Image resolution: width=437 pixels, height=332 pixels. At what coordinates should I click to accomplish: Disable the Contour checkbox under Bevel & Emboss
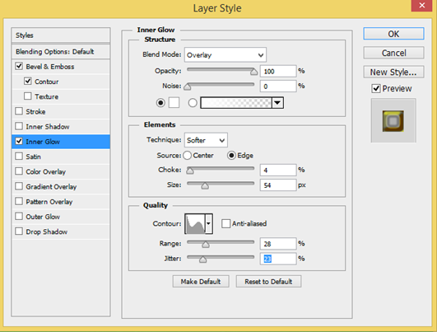click(x=28, y=82)
